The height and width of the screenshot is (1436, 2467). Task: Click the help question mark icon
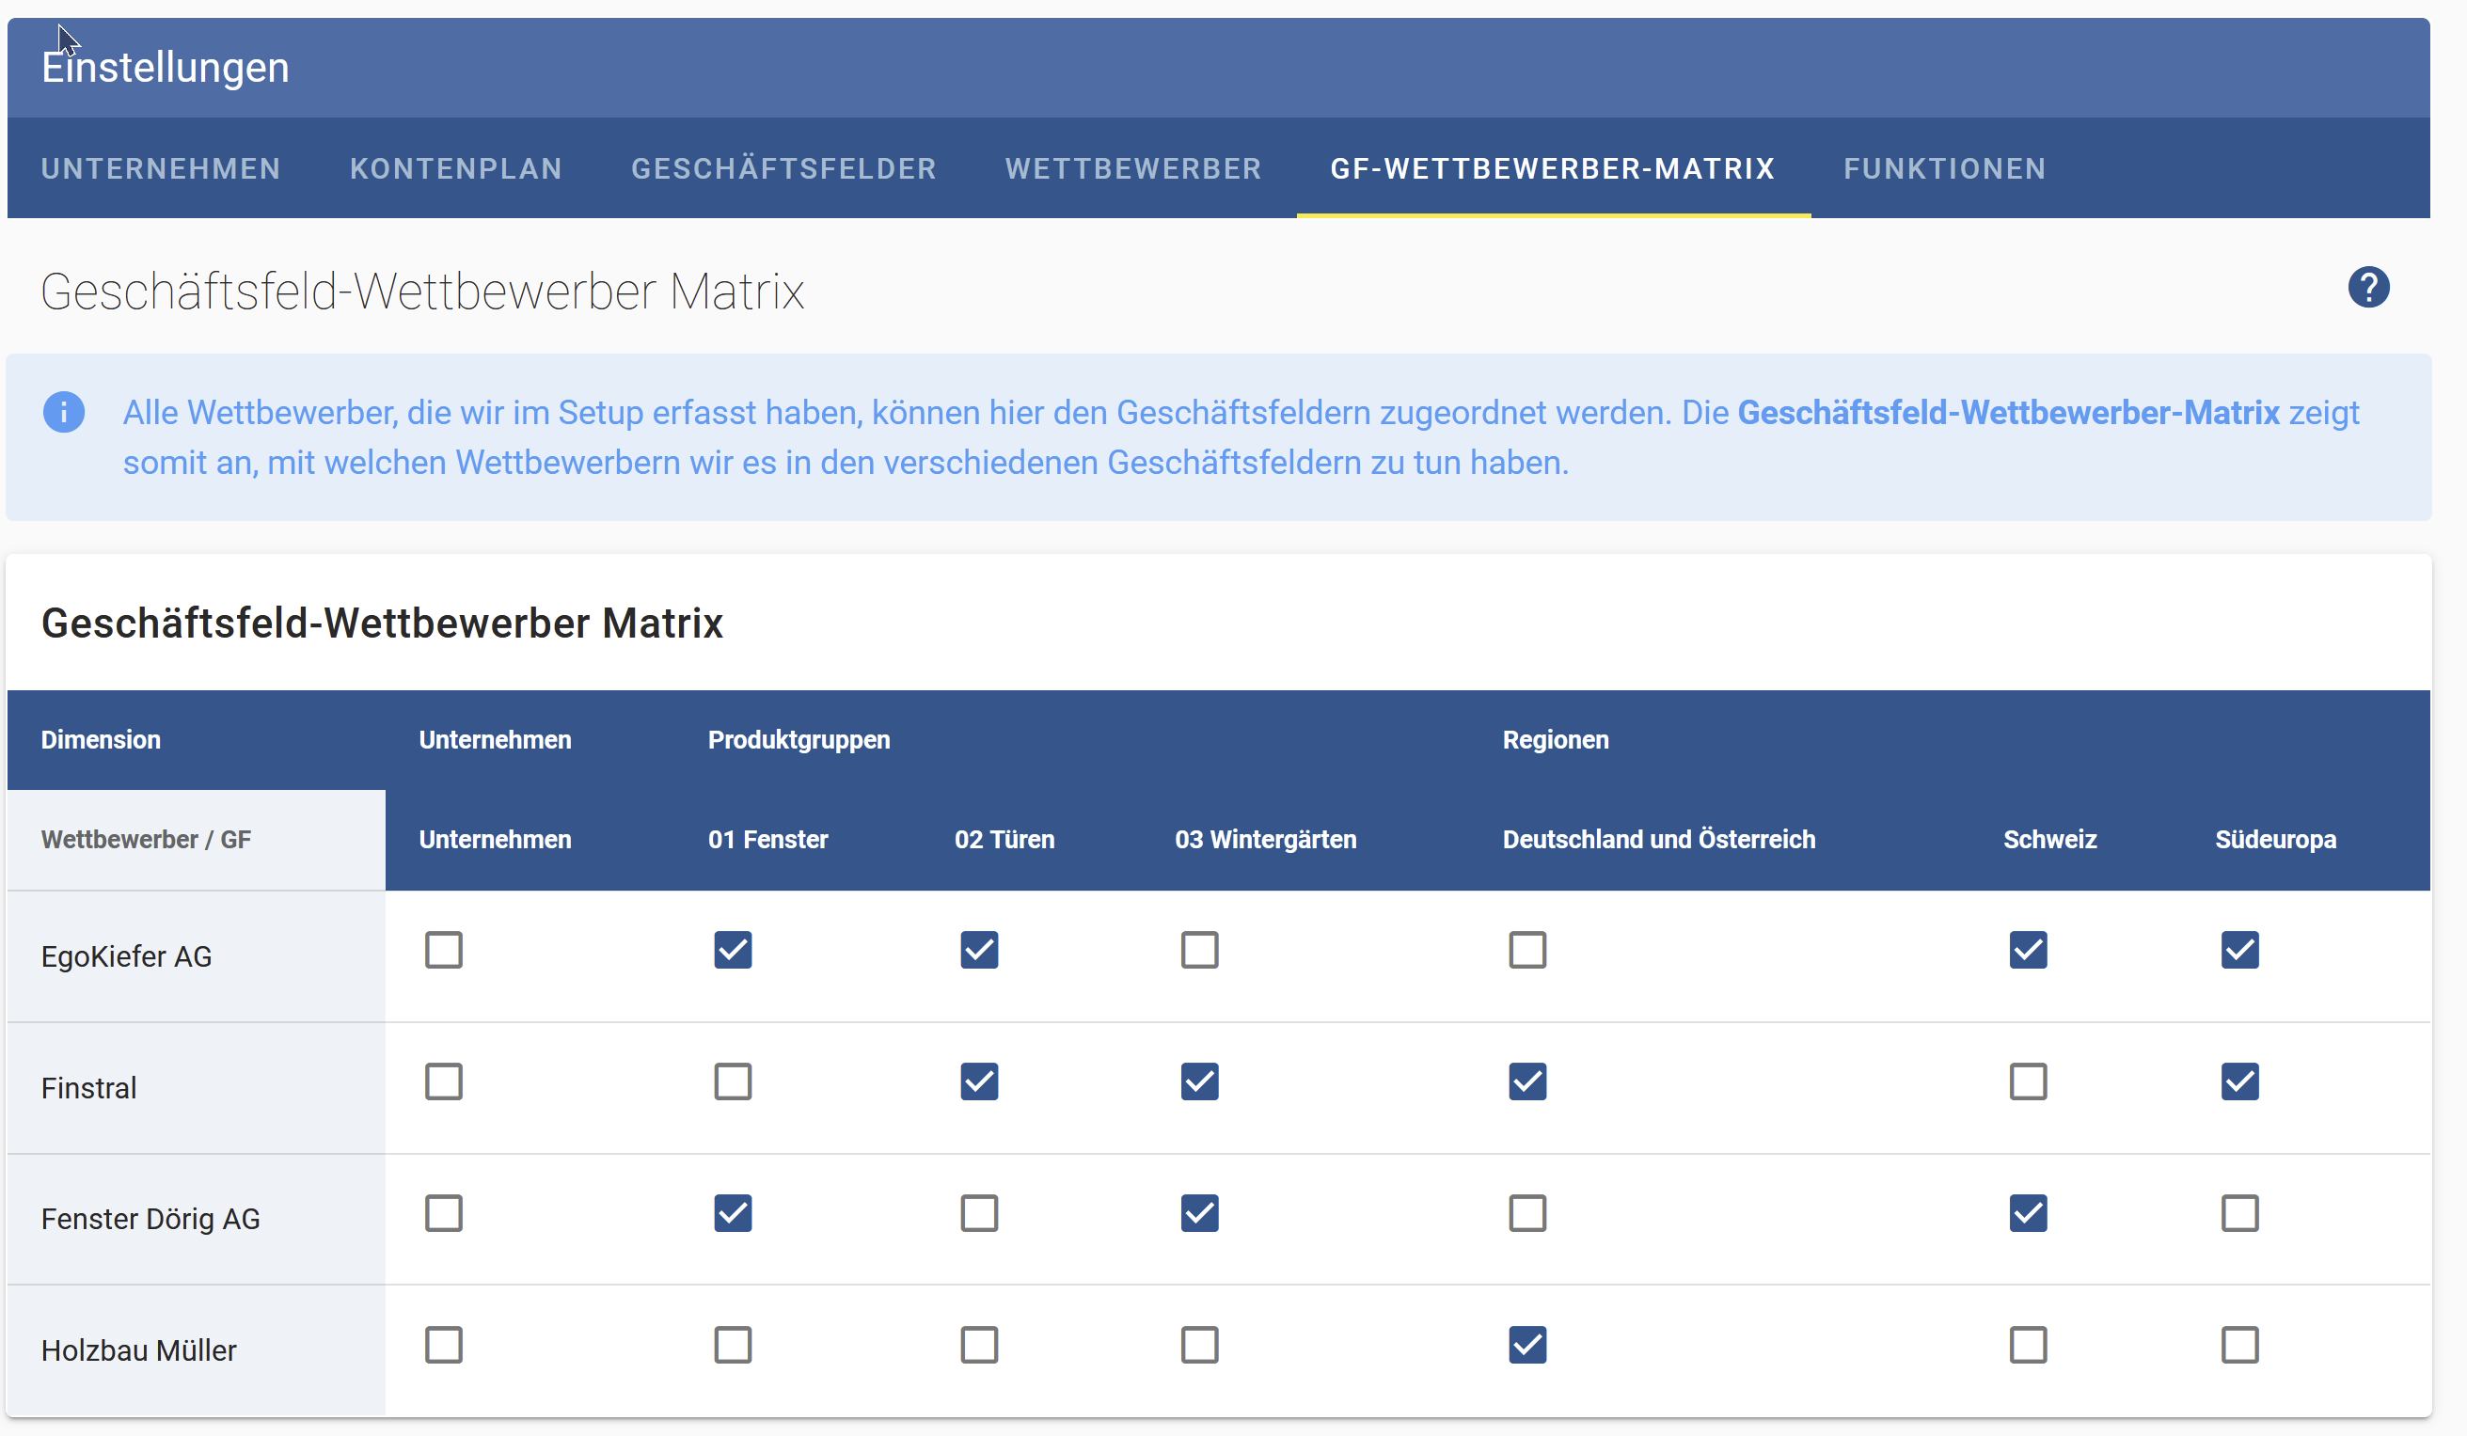[2367, 287]
